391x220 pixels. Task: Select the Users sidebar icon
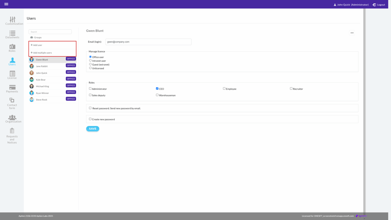tap(12, 60)
